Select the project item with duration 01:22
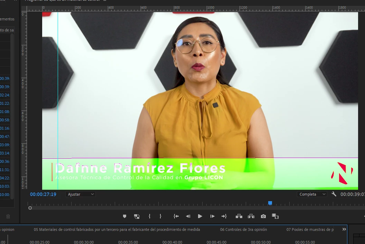Screen dimensions: 365x244 5,103
